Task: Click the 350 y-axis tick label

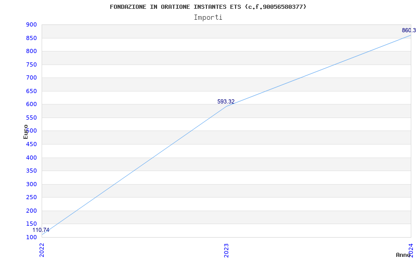Action: (31, 171)
